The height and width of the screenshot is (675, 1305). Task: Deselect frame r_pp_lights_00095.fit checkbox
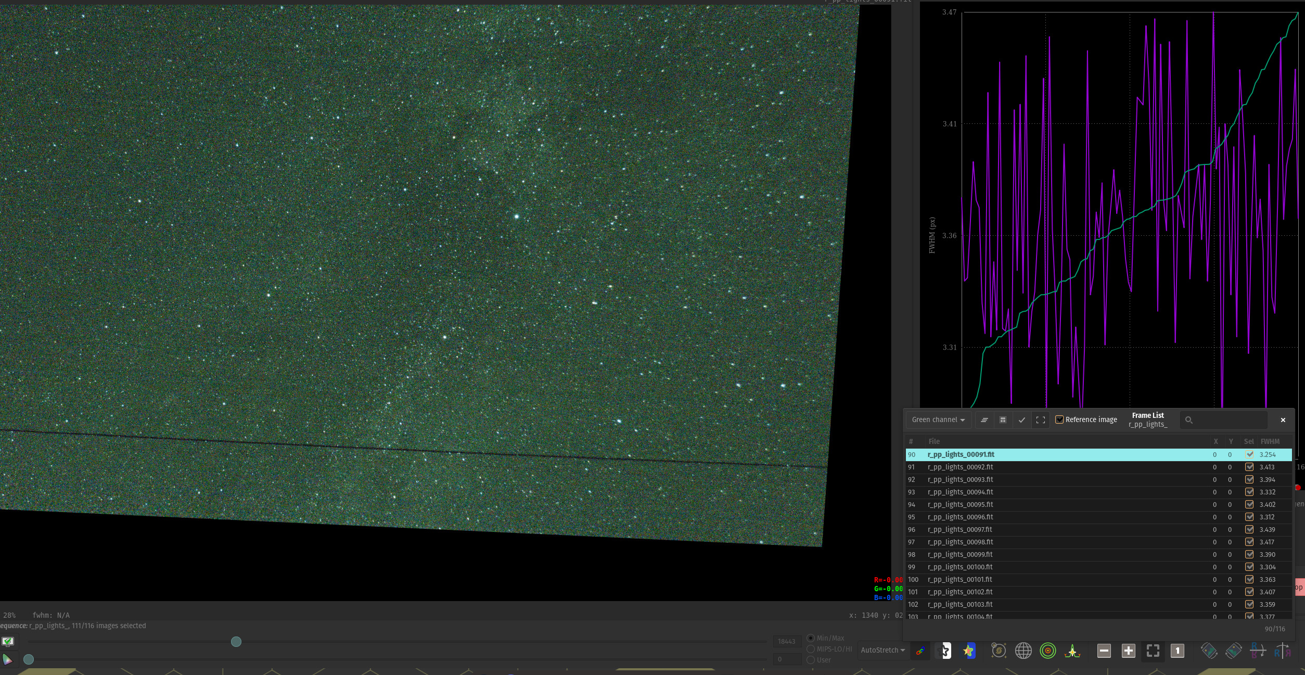click(x=1249, y=504)
